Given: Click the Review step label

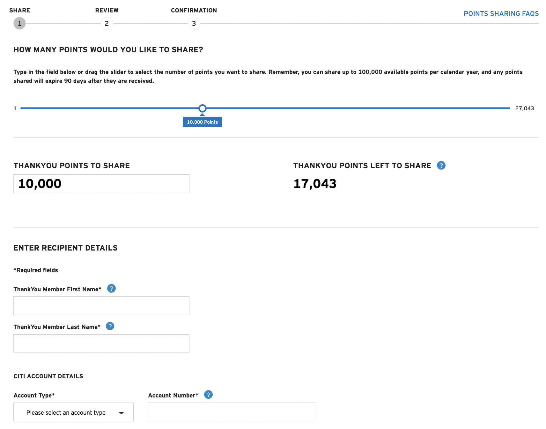Looking at the screenshot, I should [x=107, y=11].
